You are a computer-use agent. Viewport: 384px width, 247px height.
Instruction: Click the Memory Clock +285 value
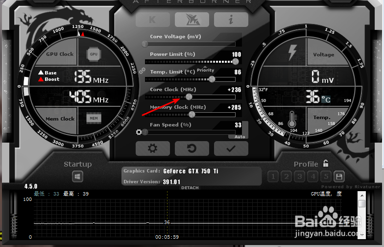(x=234, y=108)
